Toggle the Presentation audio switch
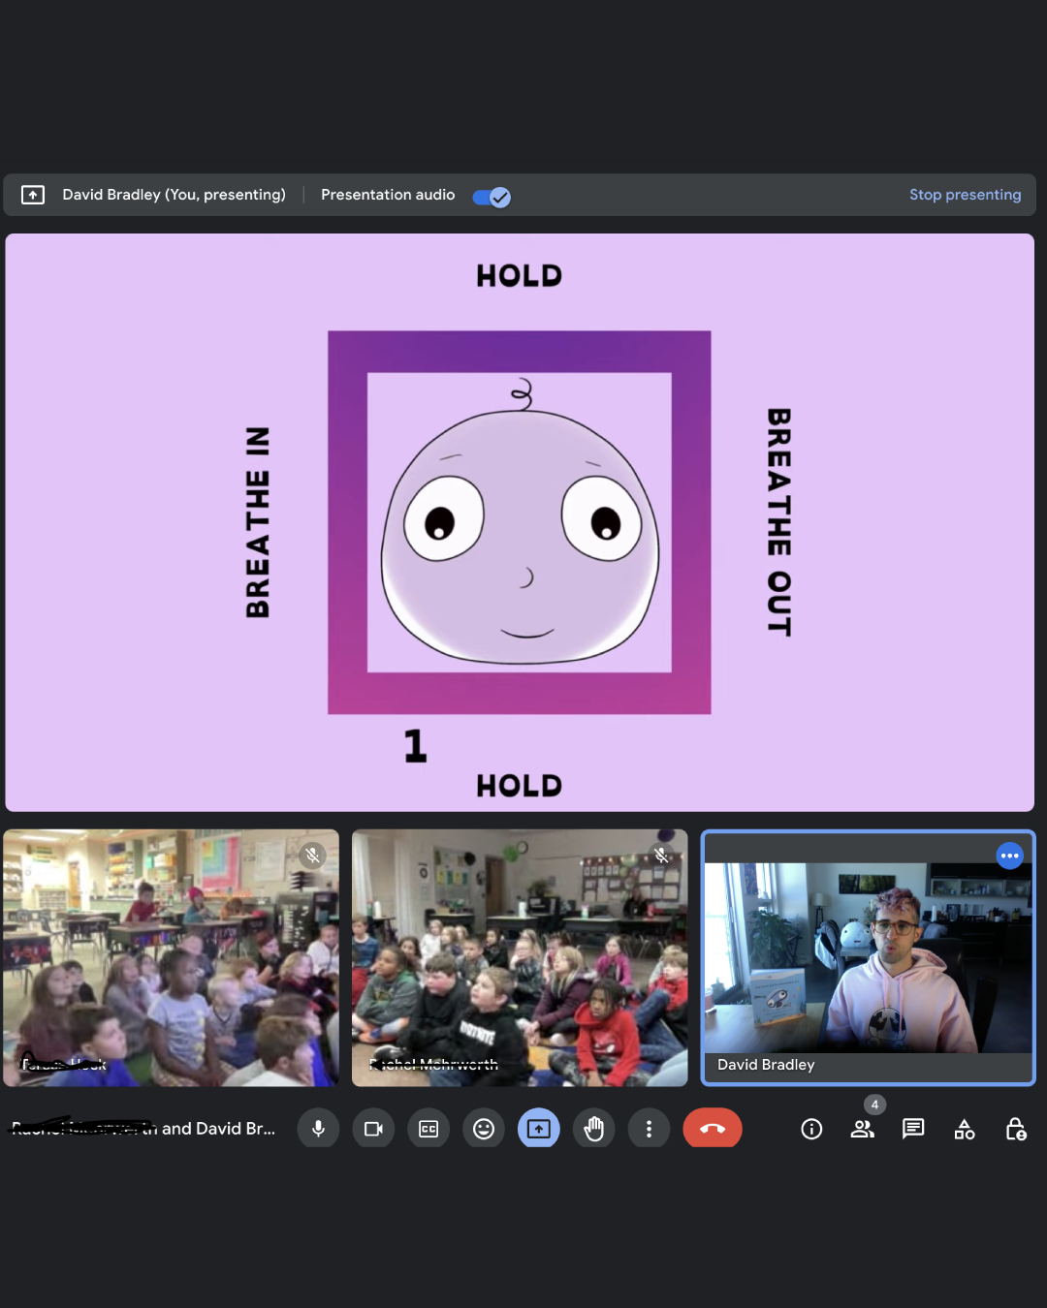This screenshot has width=1047, height=1308. 492,197
